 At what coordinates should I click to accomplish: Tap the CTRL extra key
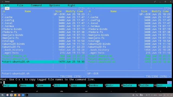click(x=62, y=91)
